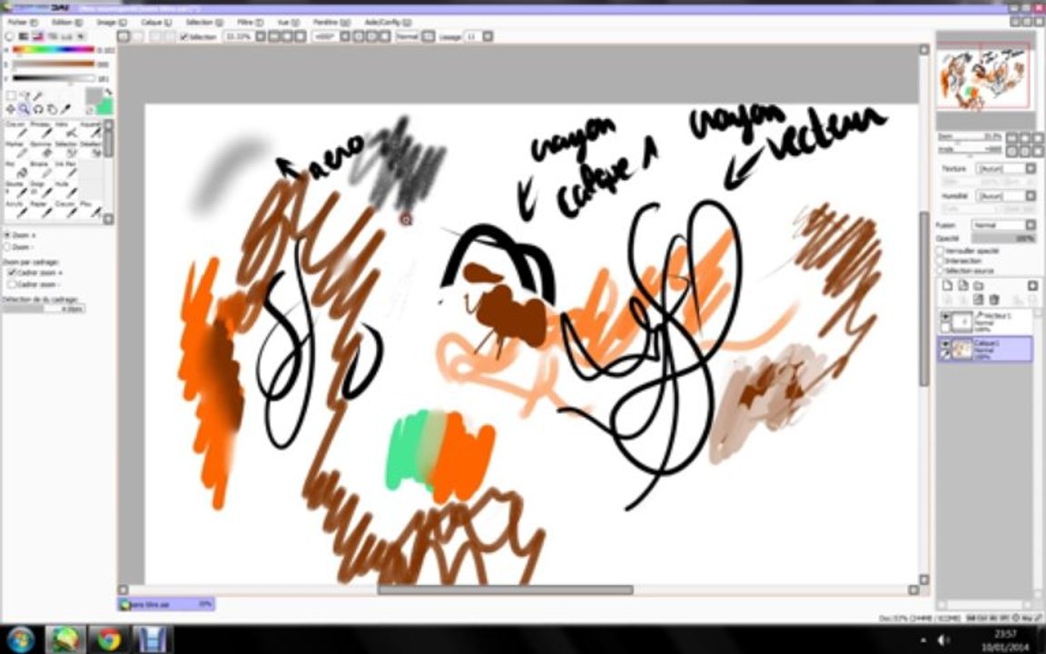Select the Magic Wand tool
The width and height of the screenshot is (1046, 654).
[x=38, y=96]
